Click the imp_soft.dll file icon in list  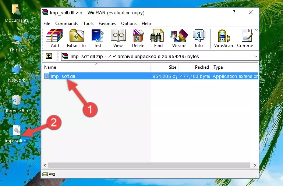46,76
